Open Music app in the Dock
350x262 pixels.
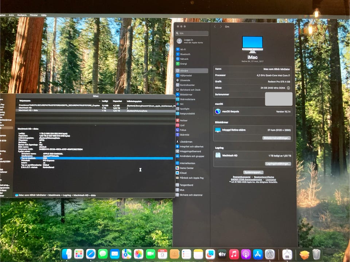click(x=234, y=254)
